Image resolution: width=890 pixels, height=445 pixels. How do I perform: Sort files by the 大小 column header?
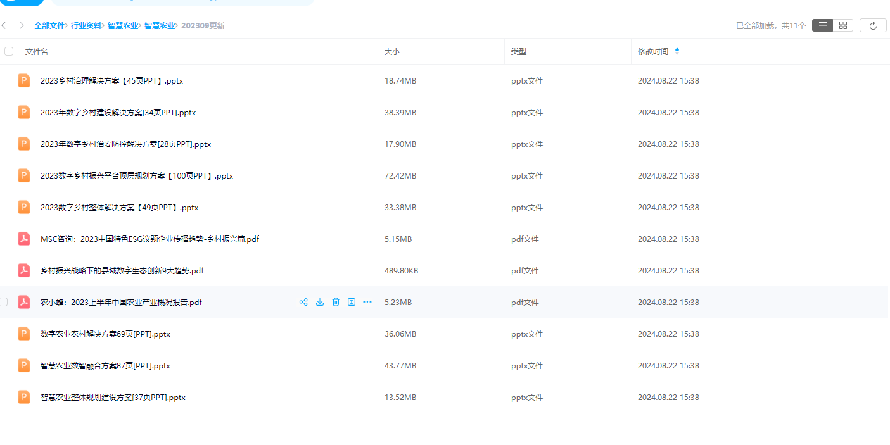392,52
